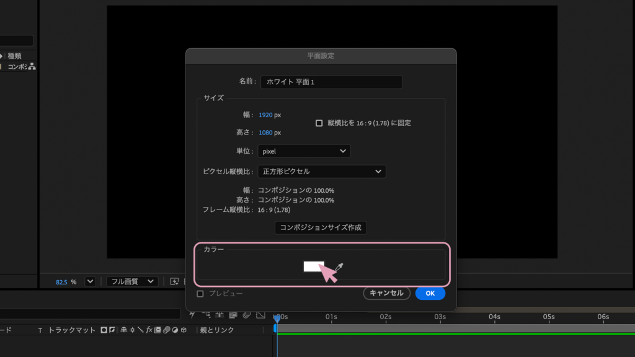Click the コンポジ row in project panel

pyautogui.click(x=18, y=66)
